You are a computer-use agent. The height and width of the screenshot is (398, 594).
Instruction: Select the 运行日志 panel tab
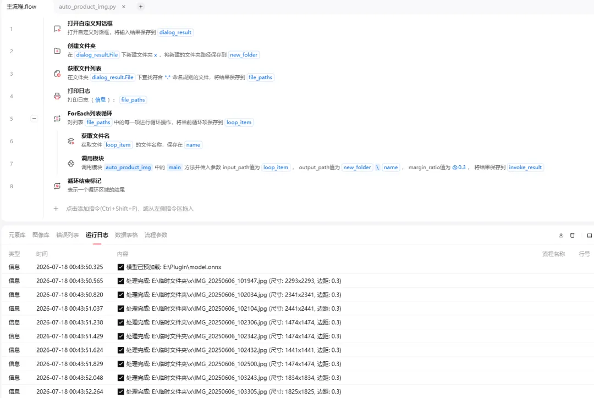point(97,235)
